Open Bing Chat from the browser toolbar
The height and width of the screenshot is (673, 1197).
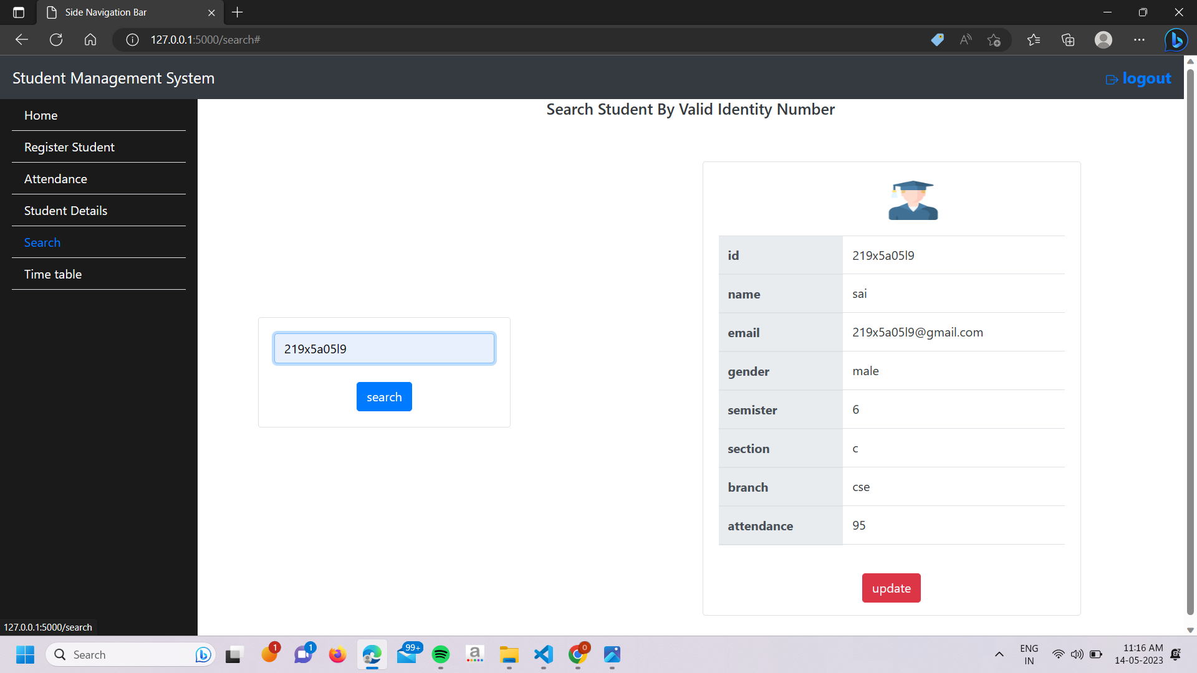click(1176, 39)
